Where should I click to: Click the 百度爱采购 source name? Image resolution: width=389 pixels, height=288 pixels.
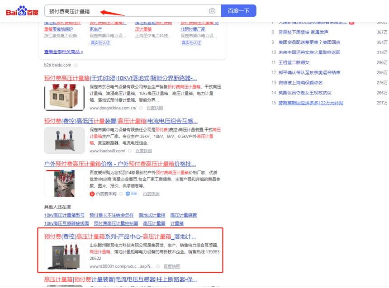(x=106, y=194)
